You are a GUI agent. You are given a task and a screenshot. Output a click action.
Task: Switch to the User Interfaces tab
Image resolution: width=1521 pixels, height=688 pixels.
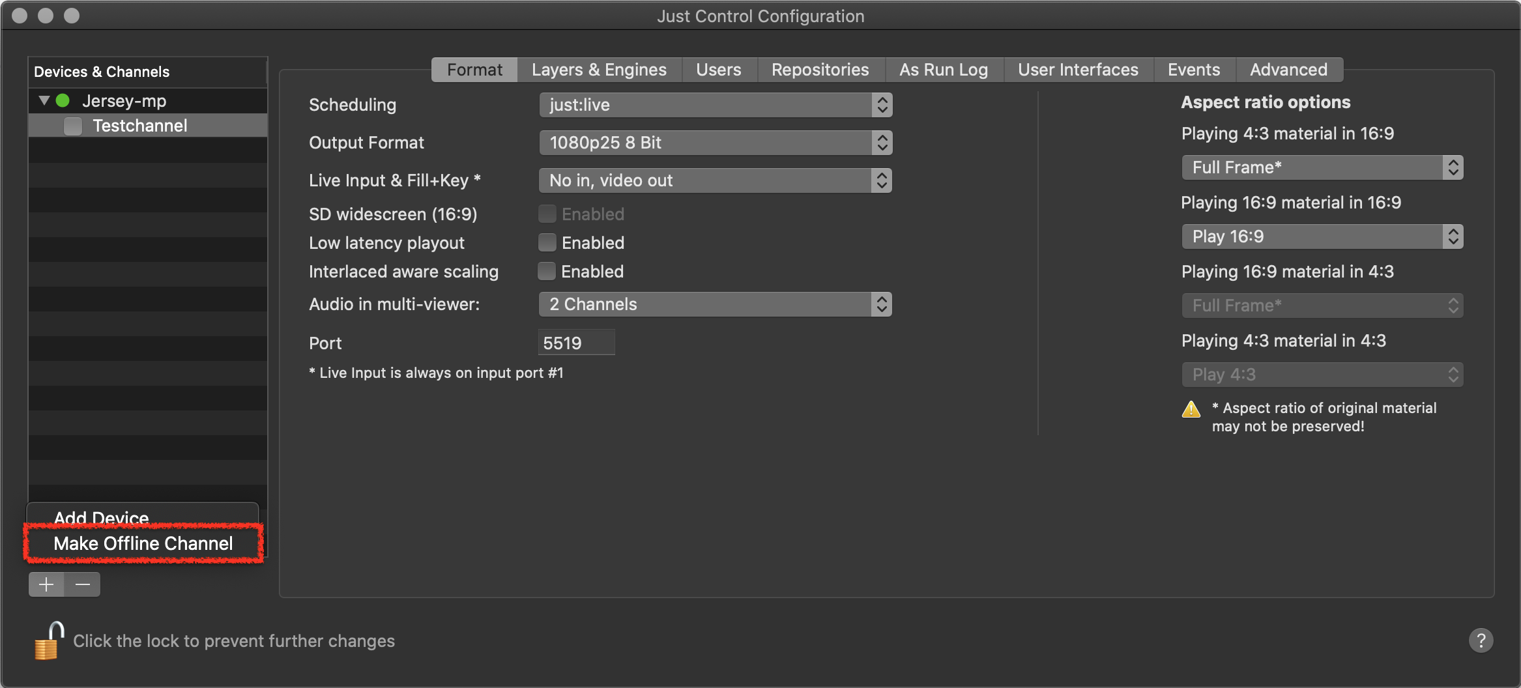click(x=1079, y=70)
